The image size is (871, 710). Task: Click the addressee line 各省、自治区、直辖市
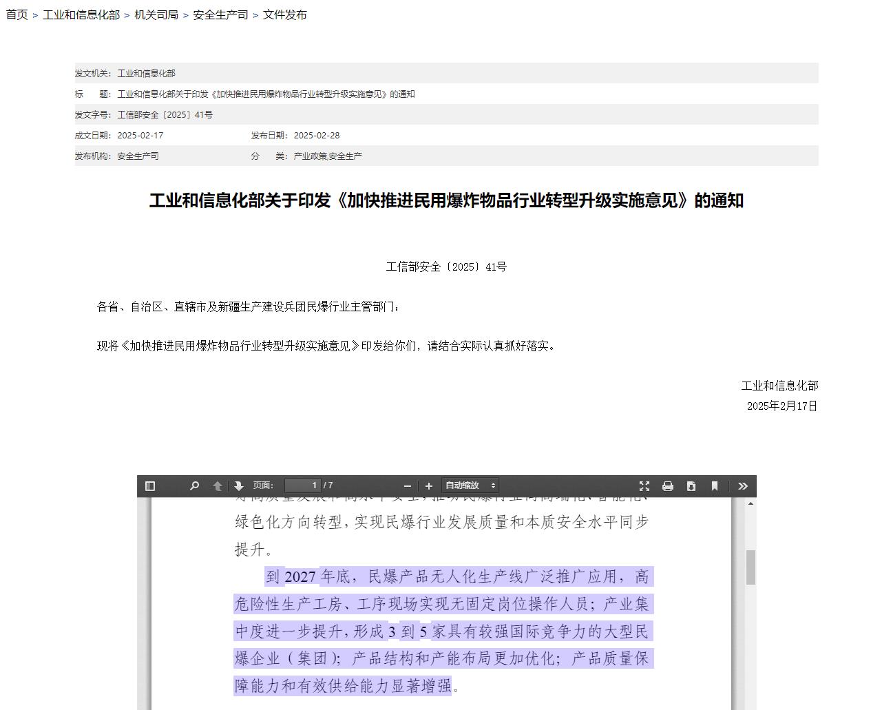(x=248, y=306)
